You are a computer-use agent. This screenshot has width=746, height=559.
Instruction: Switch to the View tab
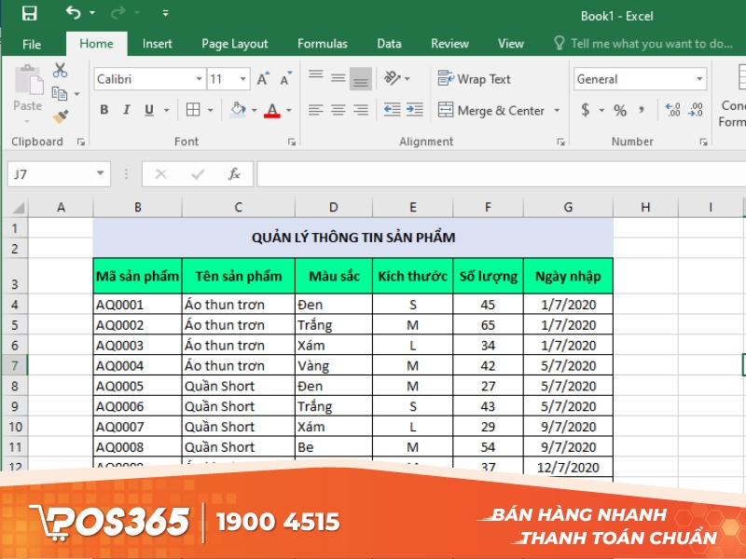pos(510,44)
